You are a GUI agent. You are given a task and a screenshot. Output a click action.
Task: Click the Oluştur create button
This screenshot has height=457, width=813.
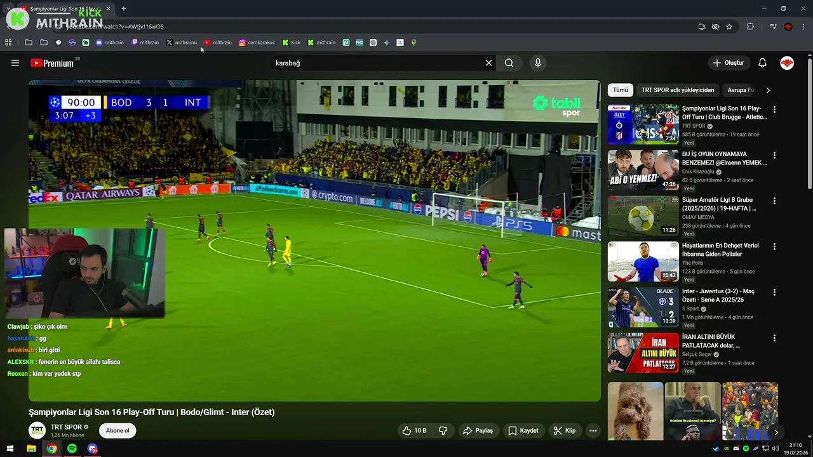(728, 63)
